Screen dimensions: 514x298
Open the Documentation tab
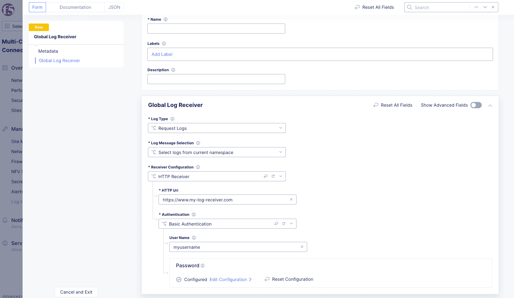pyautogui.click(x=75, y=7)
